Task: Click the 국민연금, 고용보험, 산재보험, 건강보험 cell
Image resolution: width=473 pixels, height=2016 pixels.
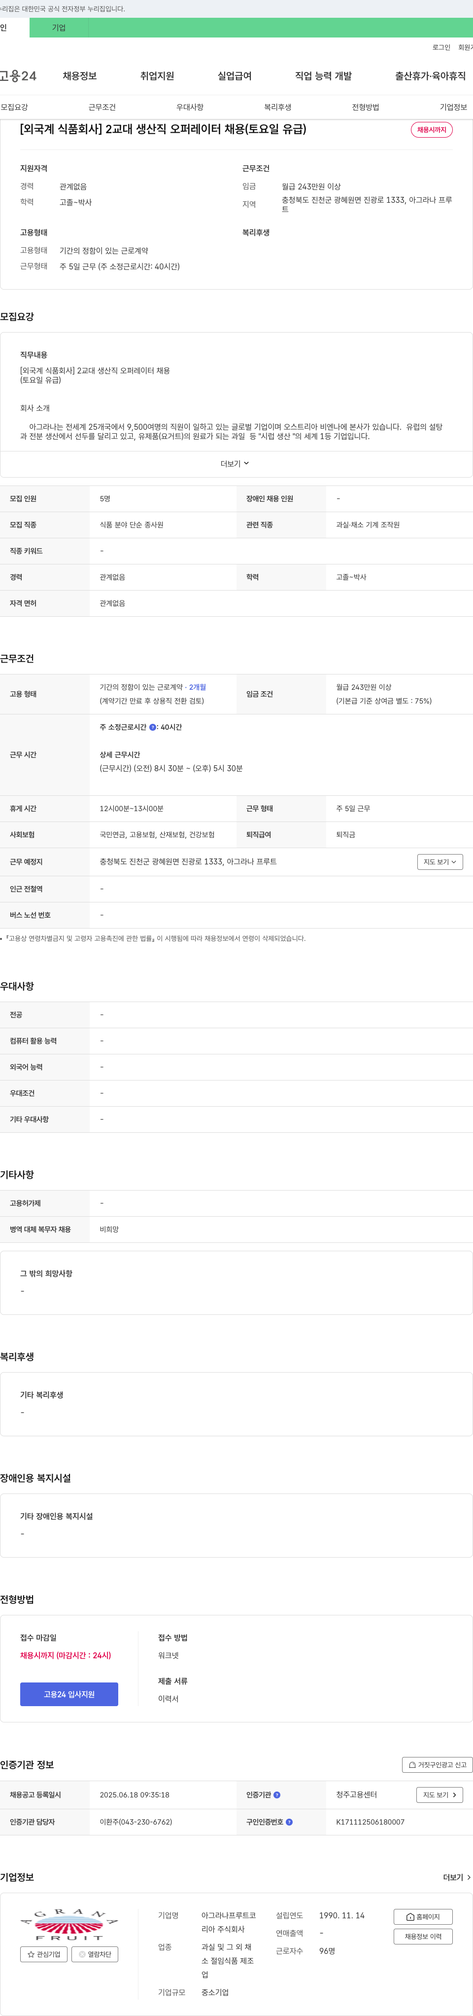Action: coord(157,835)
